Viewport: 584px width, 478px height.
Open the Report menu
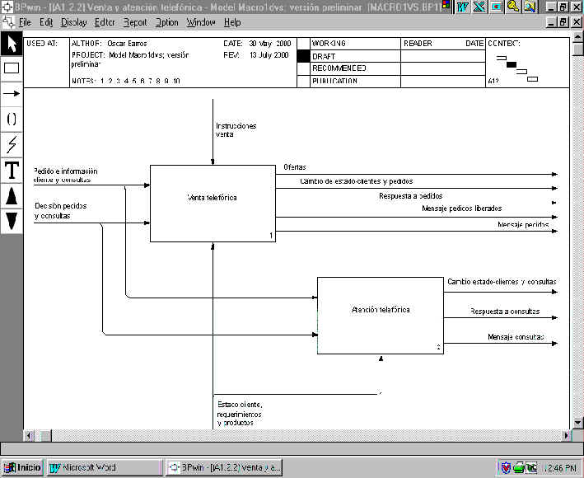coord(135,22)
